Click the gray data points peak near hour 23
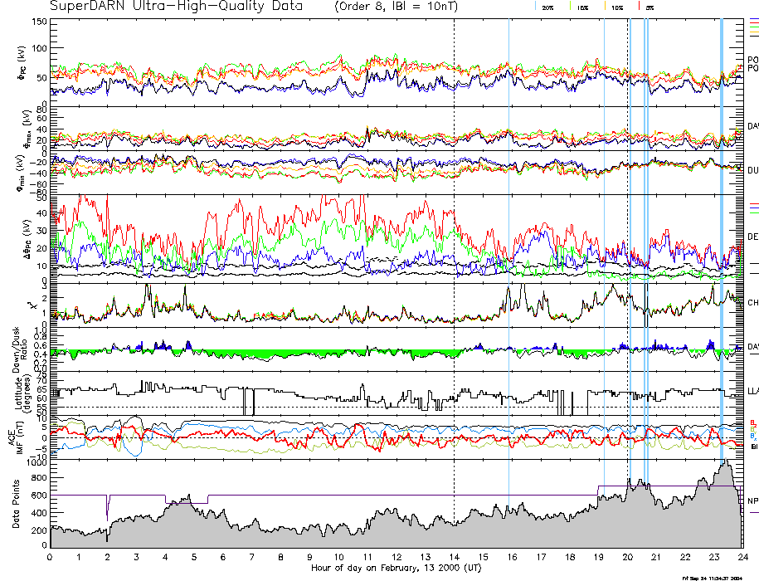The width and height of the screenshot is (759, 581). coord(725,463)
